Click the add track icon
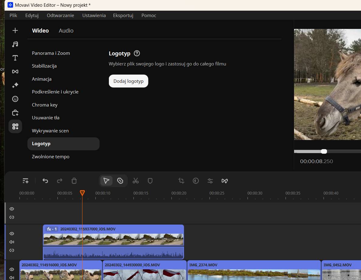The width and height of the screenshot is (361, 280). [x=26, y=181]
